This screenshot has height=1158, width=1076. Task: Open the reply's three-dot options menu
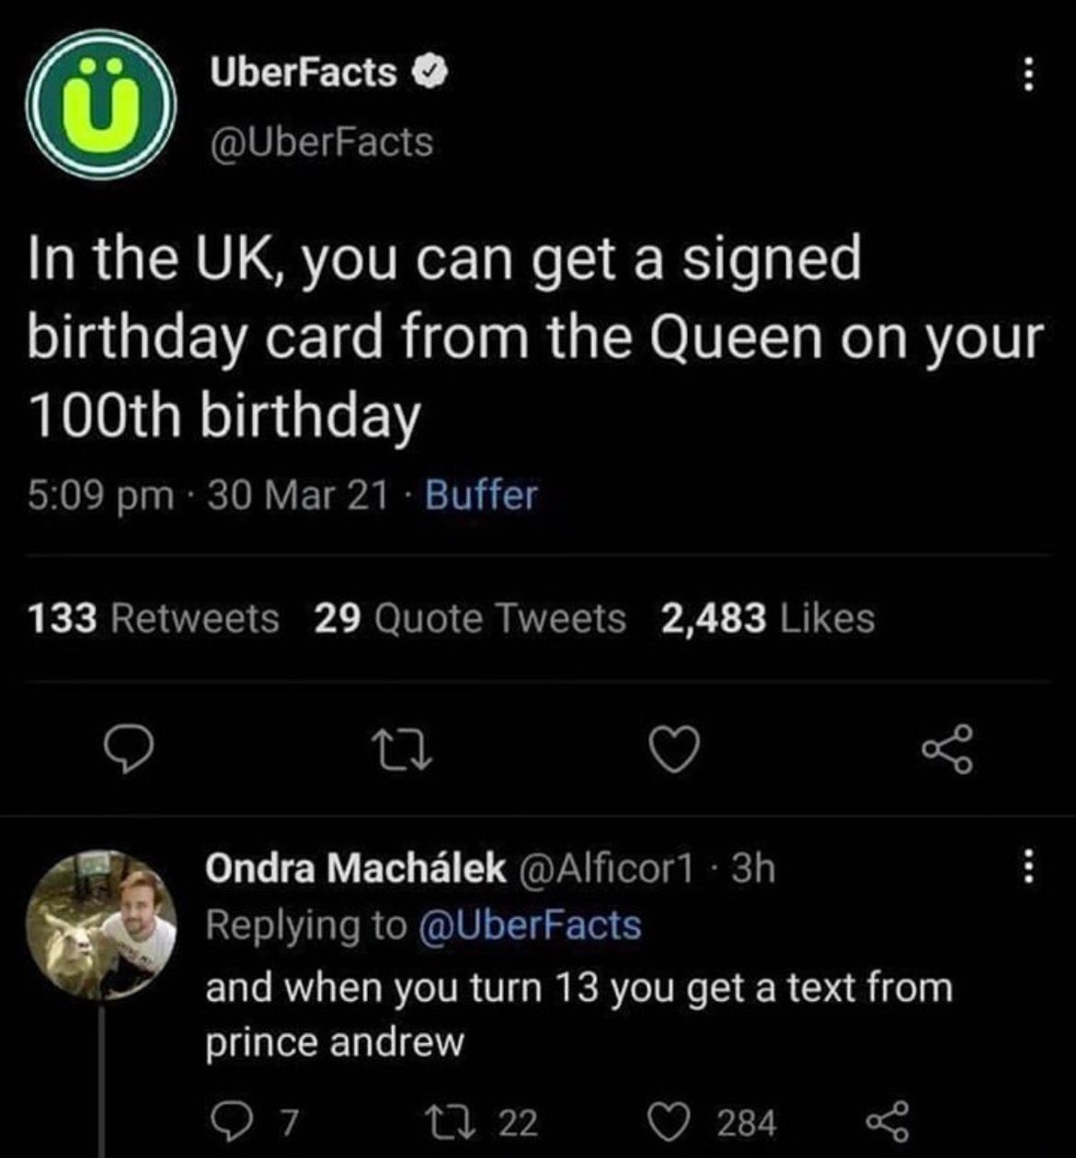pos(1029,868)
